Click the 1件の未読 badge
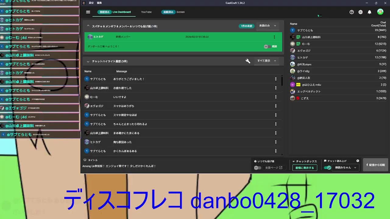This screenshot has height=219, width=390. coord(246,26)
